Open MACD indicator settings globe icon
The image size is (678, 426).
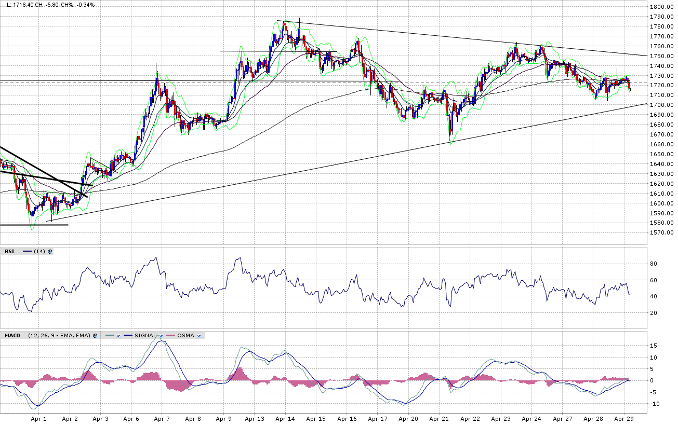[95, 336]
